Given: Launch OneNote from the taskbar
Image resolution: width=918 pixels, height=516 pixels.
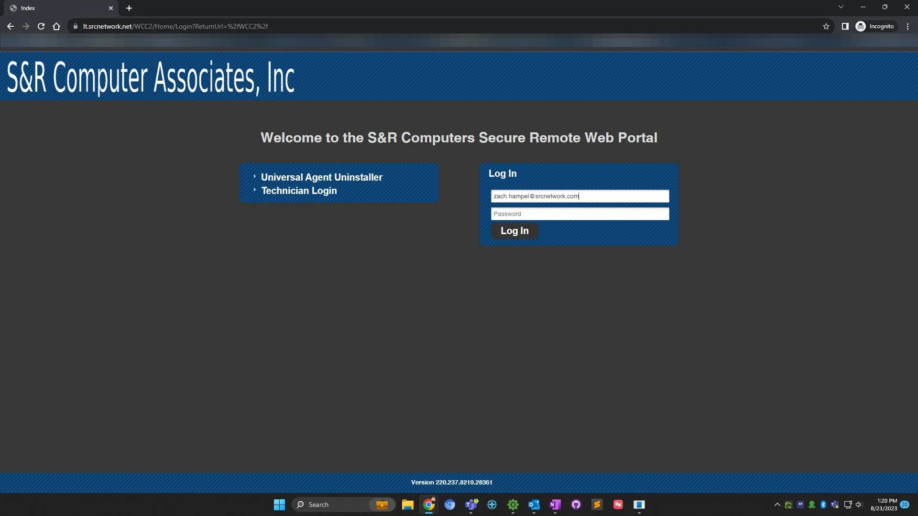Looking at the screenshot, I should pyautogui.click(x=555, y=505).
